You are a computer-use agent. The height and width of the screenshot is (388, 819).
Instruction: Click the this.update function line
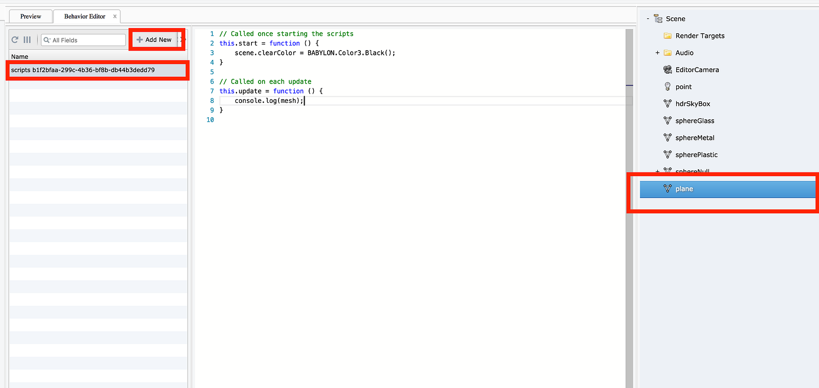pyautogui.click(x=271, y=91)
